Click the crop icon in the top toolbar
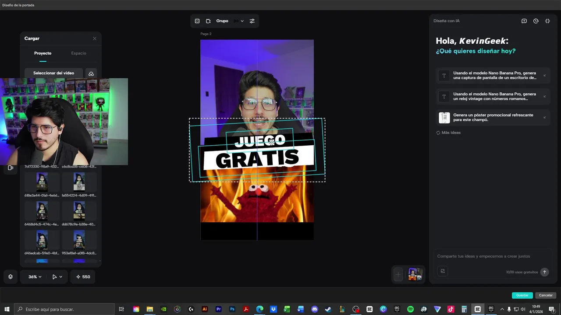 208,21
